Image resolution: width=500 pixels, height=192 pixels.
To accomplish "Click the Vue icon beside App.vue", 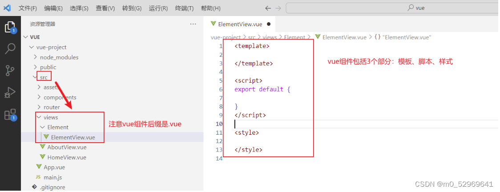I will (x=39, y=167).
